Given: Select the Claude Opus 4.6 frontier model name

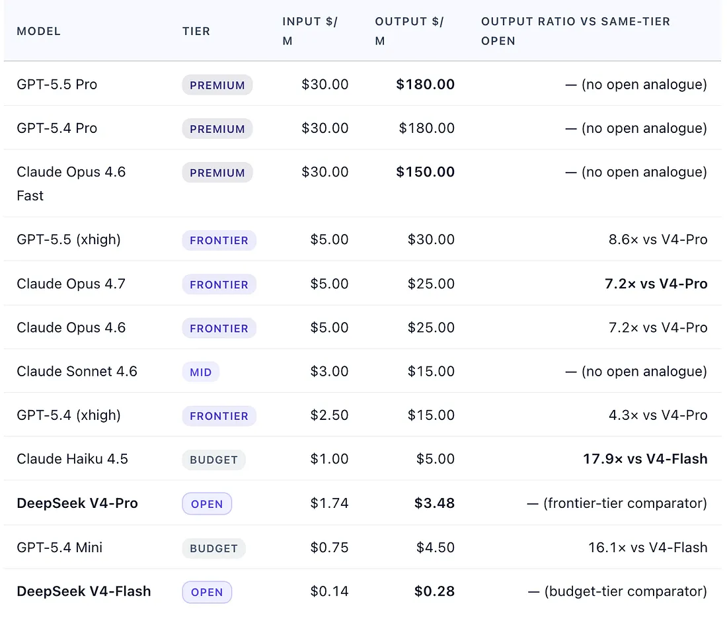Looking at the screenshot, I should click(71, 327).
